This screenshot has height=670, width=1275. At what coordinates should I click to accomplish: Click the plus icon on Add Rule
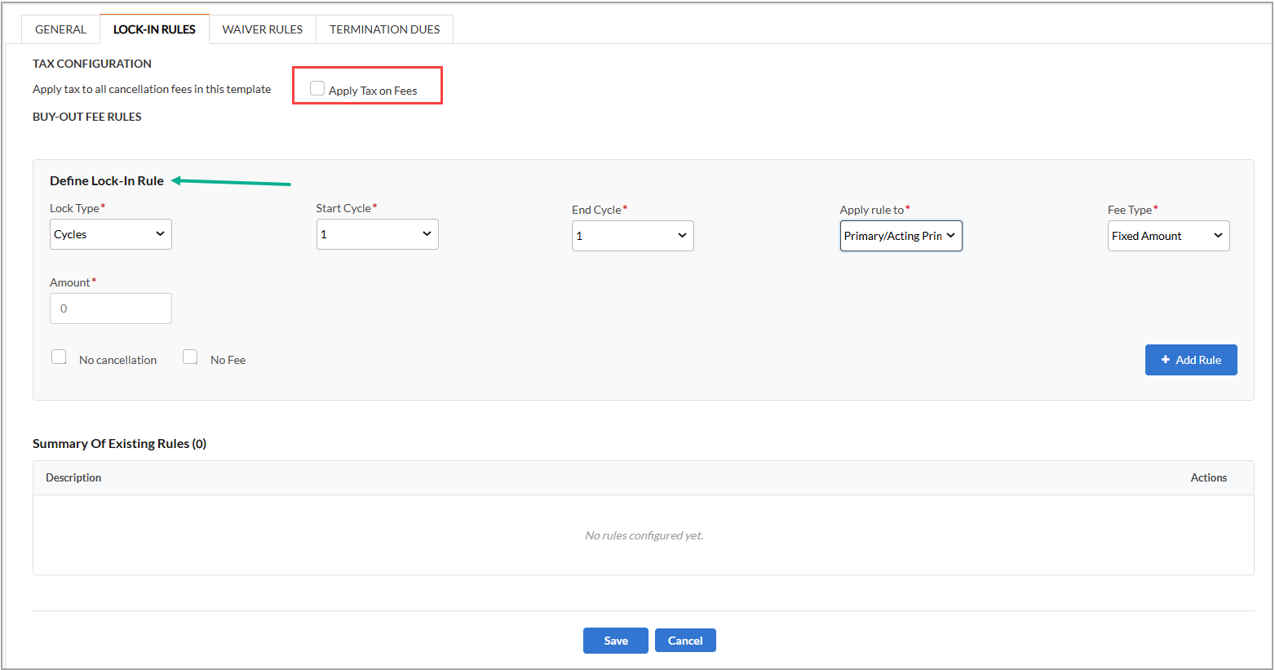click(1166, 360)
